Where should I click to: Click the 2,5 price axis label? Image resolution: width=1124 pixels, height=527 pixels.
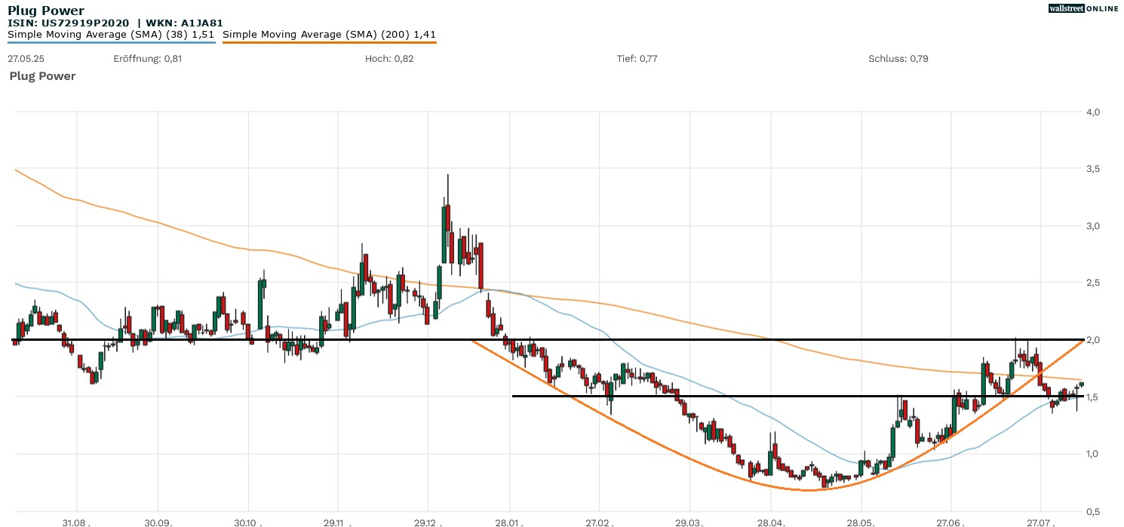coord(1093,283)
